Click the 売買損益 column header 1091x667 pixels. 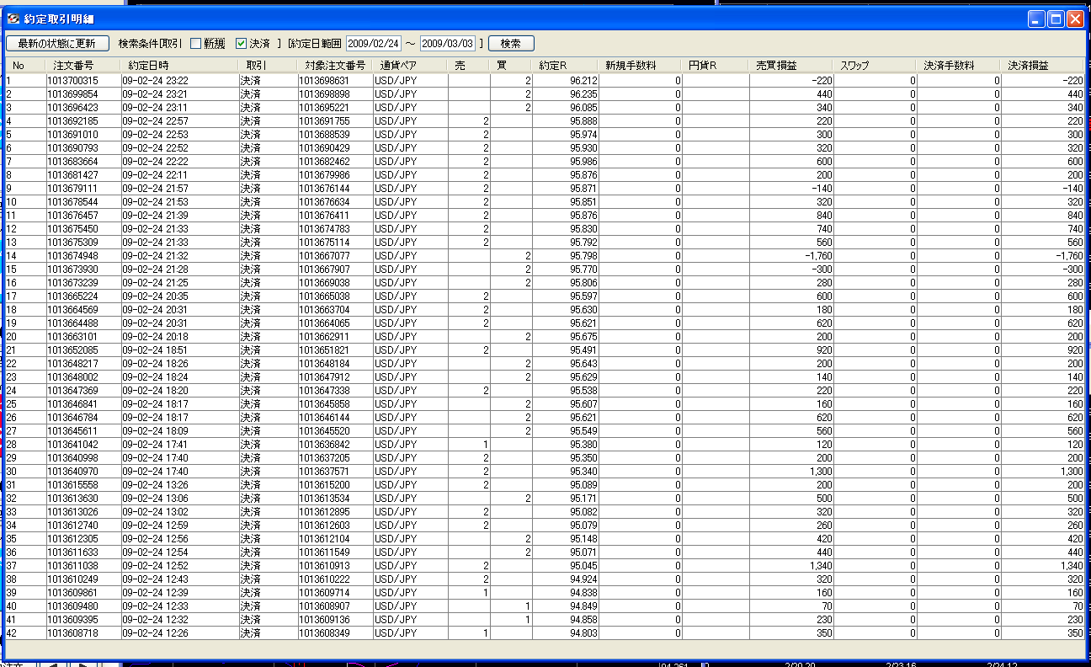pyautogui.click(x=791, y=65)
